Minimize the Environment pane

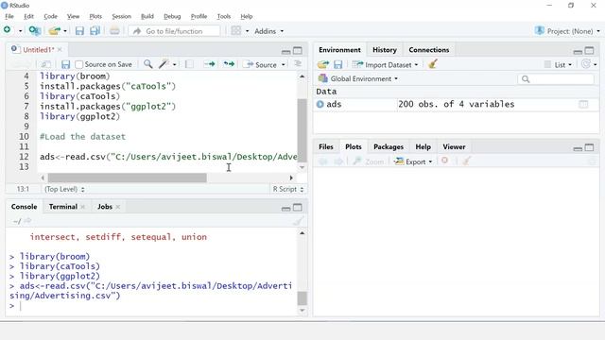(x=578, y=51)
